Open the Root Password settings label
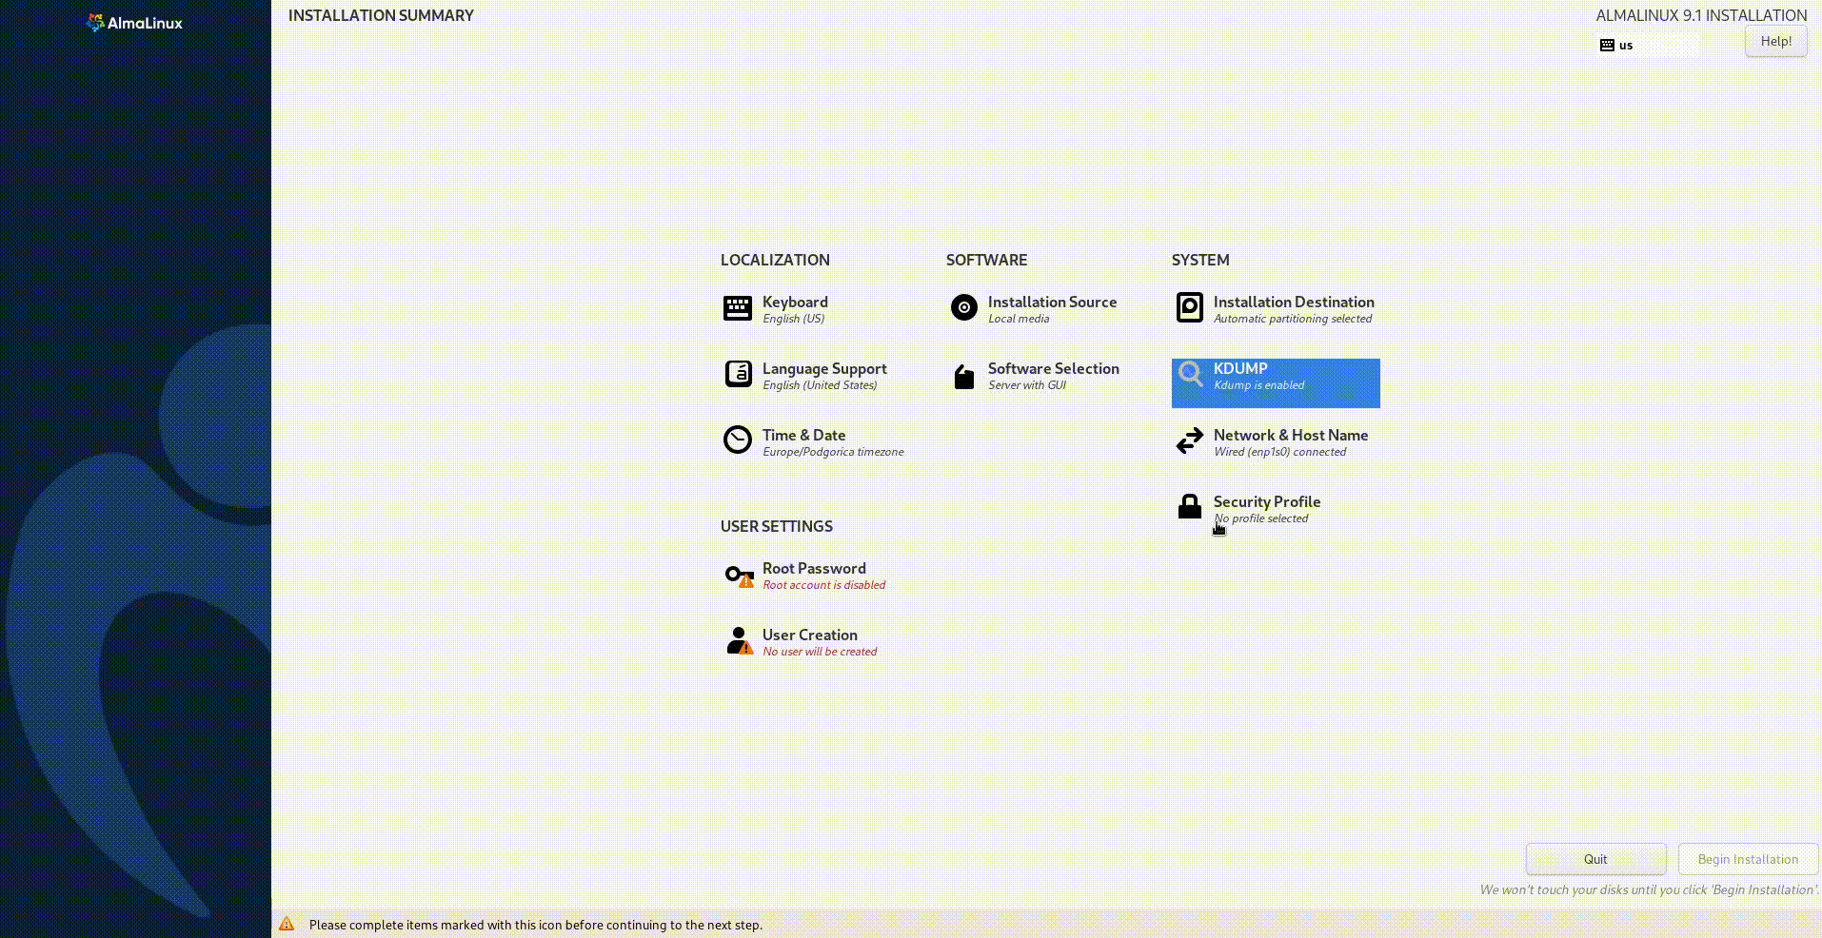1822x938 pixels. (814, 568)
